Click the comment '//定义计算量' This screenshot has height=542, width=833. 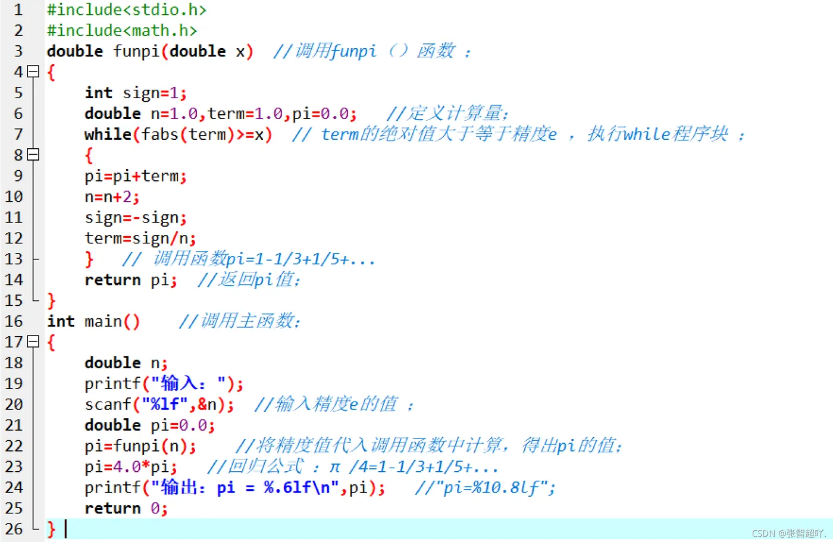pos(447,113)
